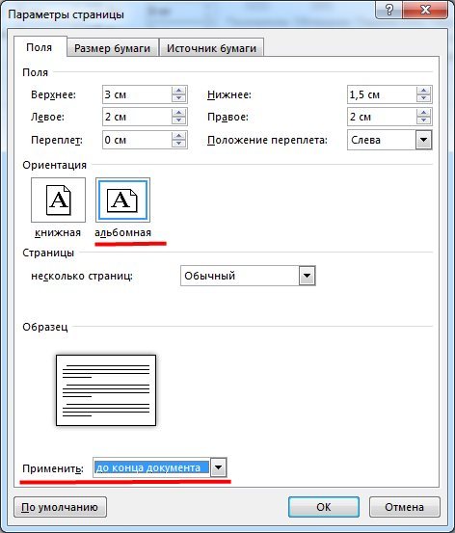Increase the Переплет value with up arrow
The width and height of the screenshot is (455, 533).
[179, 136]
